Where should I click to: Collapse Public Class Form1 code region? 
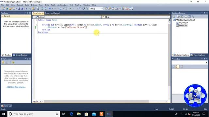37,20
